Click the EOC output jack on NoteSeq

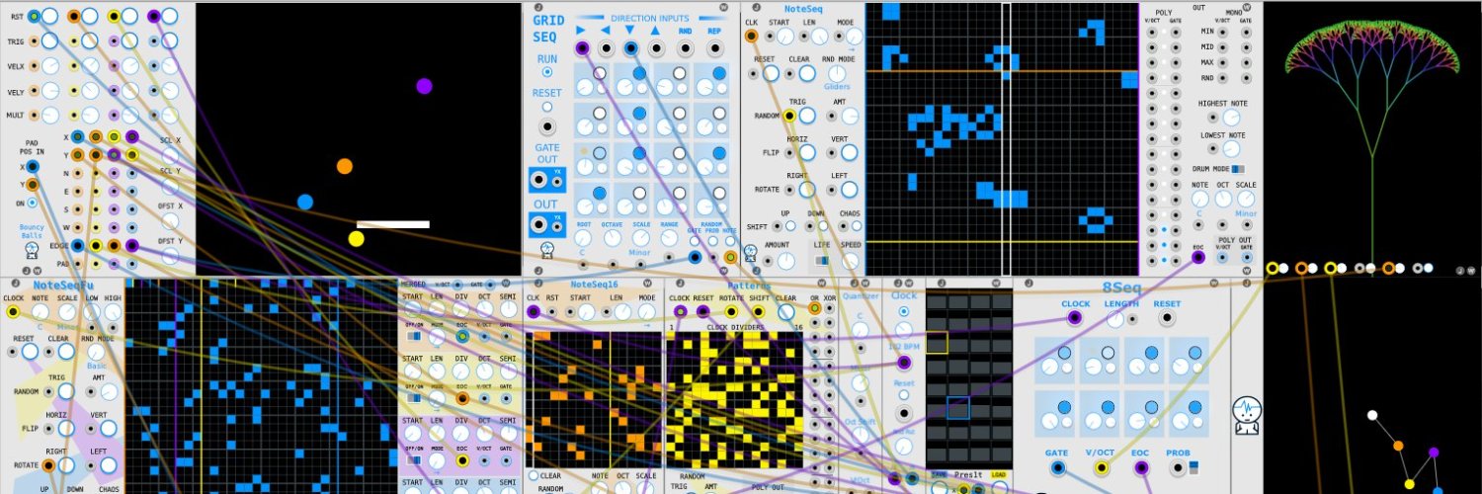point(1197,258)
